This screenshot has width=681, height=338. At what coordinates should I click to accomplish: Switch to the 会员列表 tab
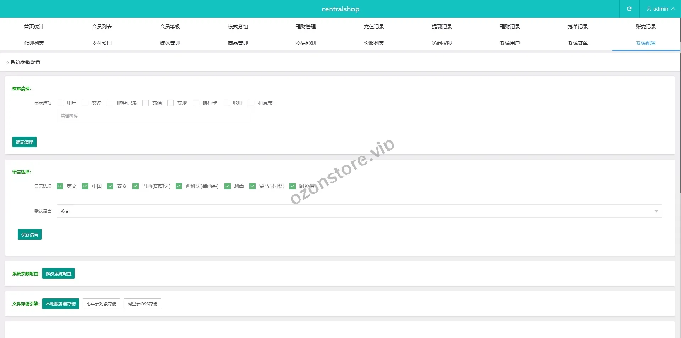click(x=102, y=26)
